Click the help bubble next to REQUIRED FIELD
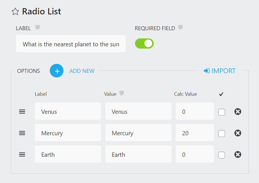 [180, 28]
